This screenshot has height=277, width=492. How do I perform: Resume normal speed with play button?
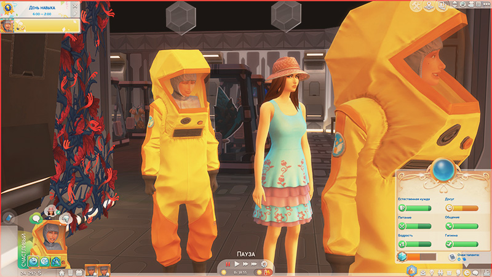point(237,264)
